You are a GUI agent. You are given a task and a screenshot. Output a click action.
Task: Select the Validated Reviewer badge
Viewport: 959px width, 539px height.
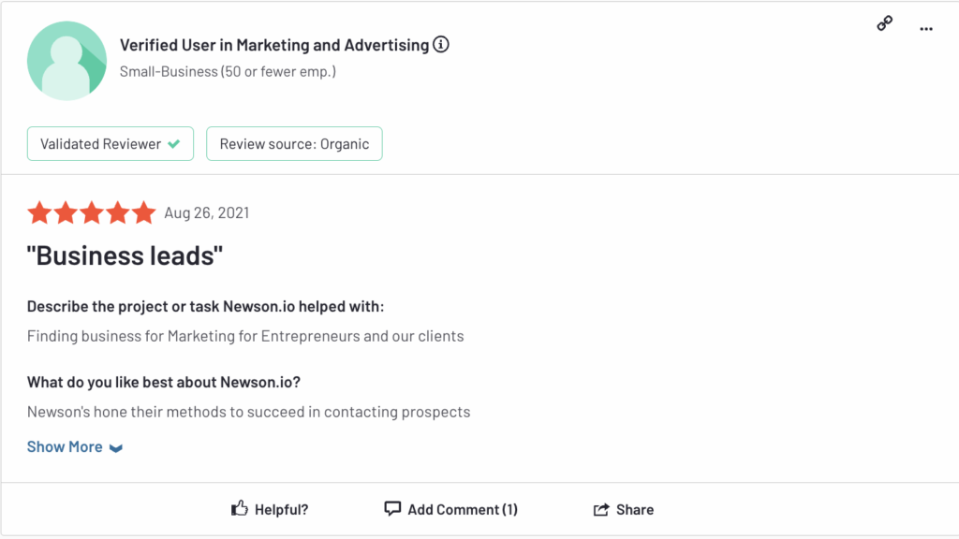(111, 143)
